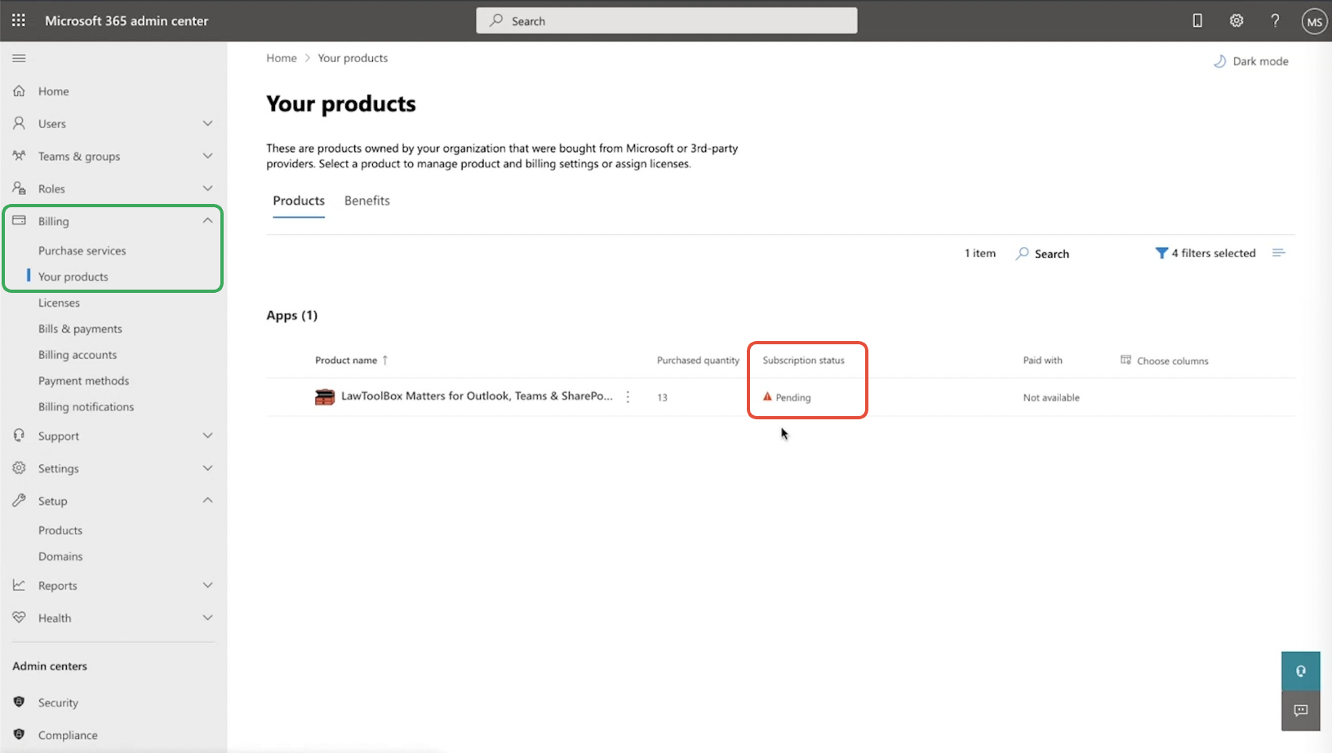This screenshot has width=1332, height=753.
Task: Click the Setup wrench icon
Action: click(19, 500)
